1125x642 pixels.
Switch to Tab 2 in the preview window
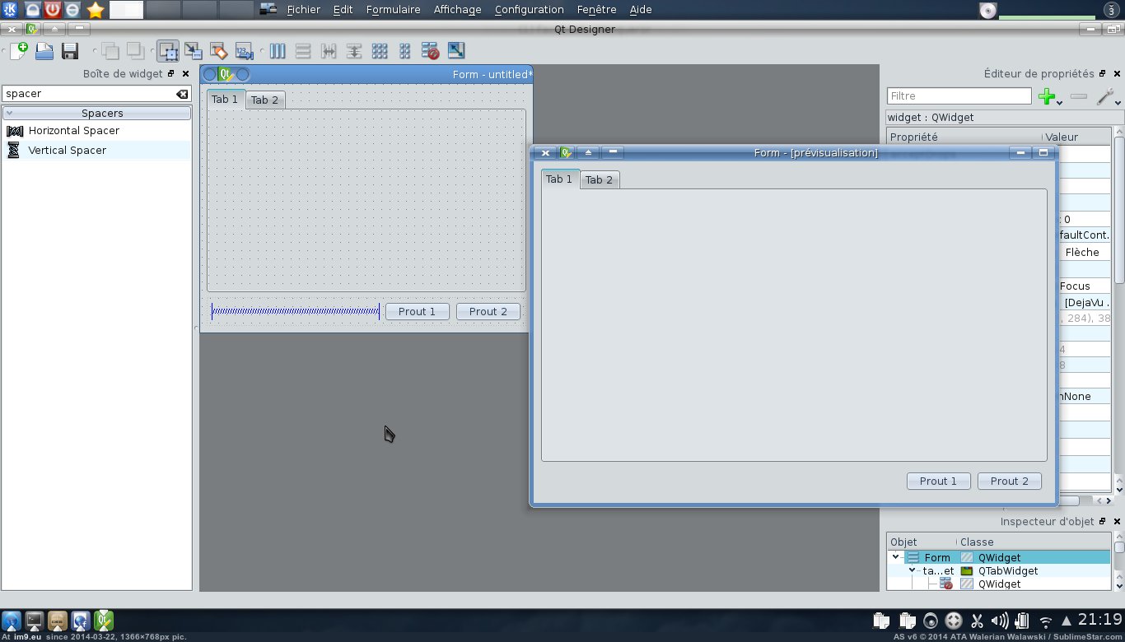point(599,180)
